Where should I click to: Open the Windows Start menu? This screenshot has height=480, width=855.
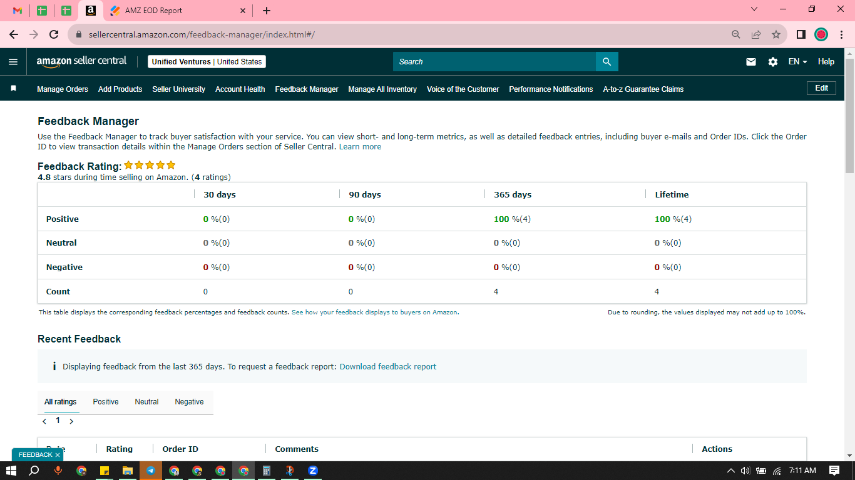pos(11,471)
